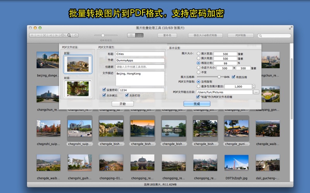Click the 标题 field containing Cities

click(x=139, y=54)
